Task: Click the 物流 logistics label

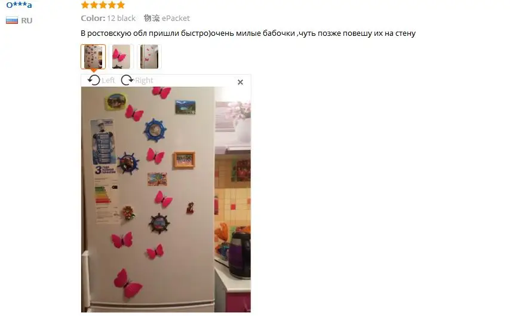Action: coord(152,19)
